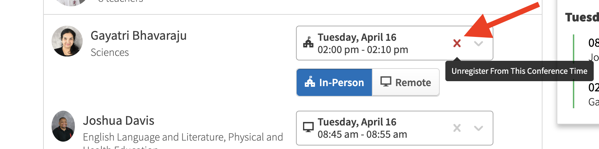
Task: Click Gayatri Bhavaraju teacher name
Action: click(138, 35)
